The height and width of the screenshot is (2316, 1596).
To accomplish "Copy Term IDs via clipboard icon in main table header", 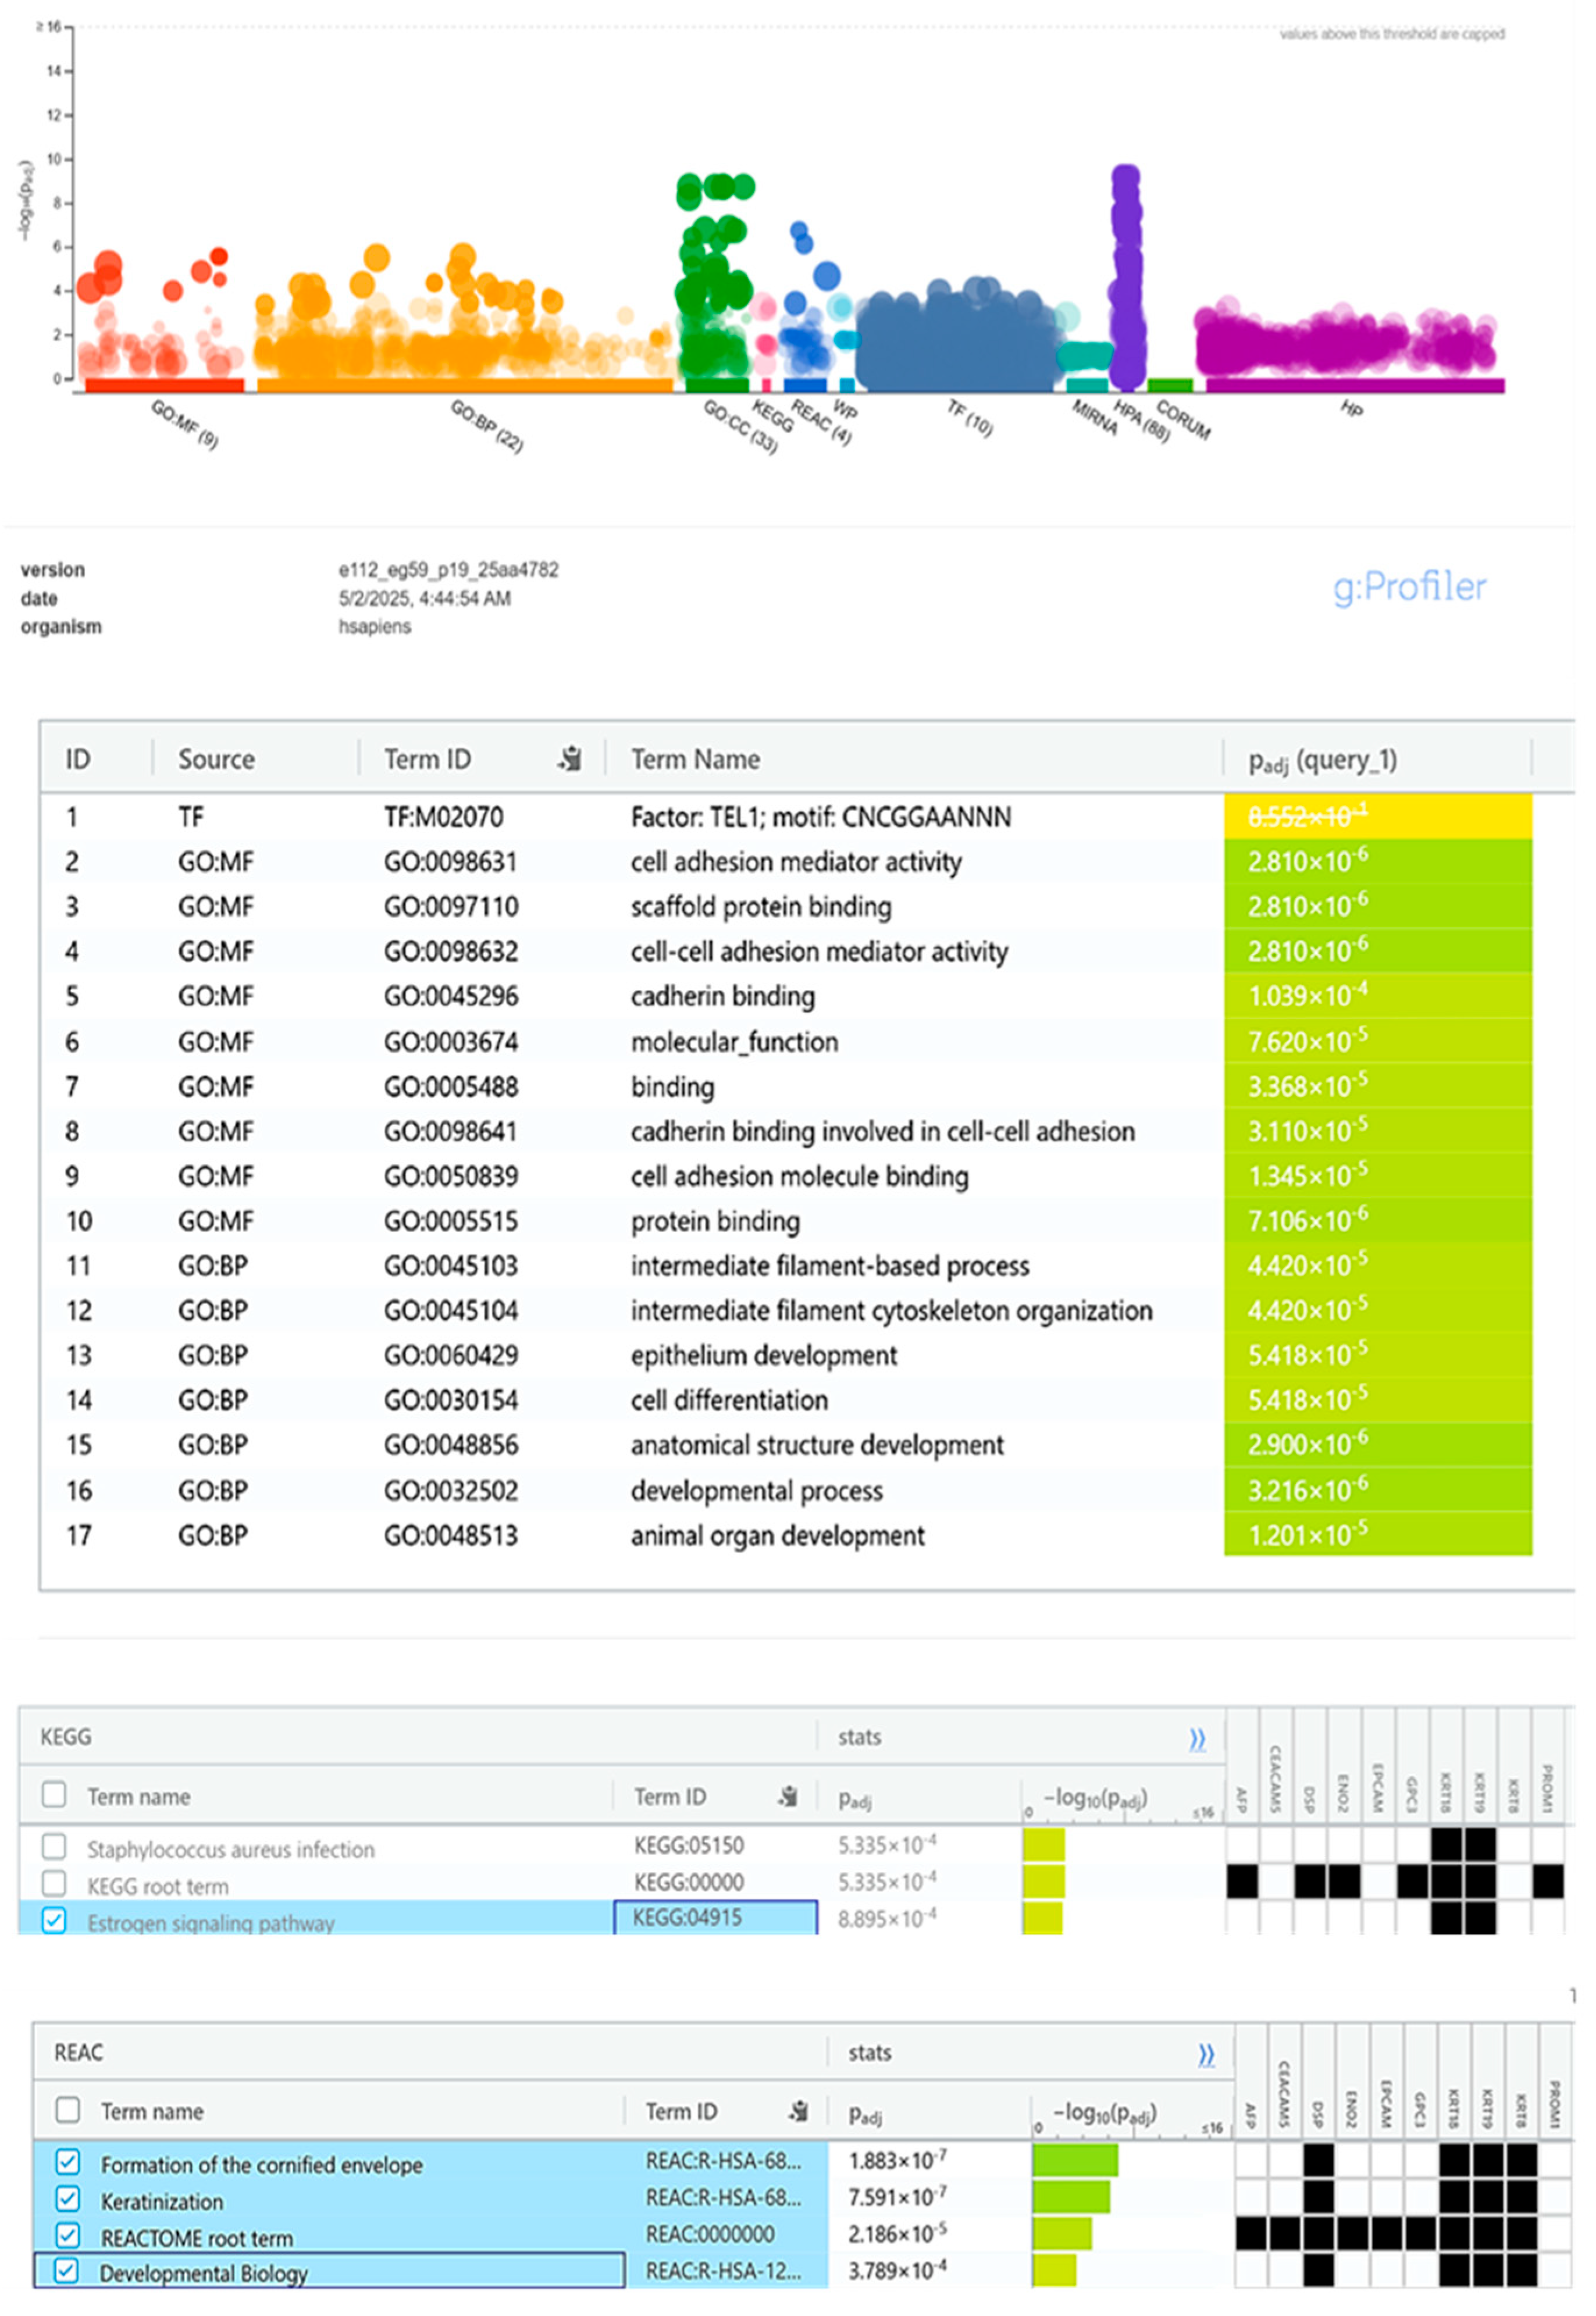I will [x=570, y=759].
